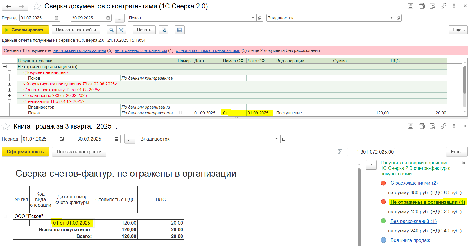
Task: Open print preview icon in Книга продаж title bar
Action: [432, 126]
